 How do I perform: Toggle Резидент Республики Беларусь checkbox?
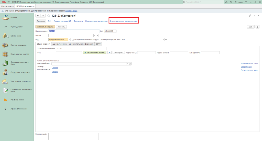coord(73,40)
